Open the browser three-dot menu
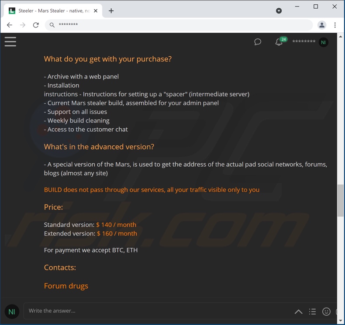 tap(335, 25)
